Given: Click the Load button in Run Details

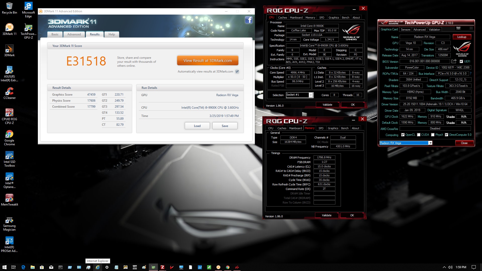Looking at the screenshot, I should [197, 126].
